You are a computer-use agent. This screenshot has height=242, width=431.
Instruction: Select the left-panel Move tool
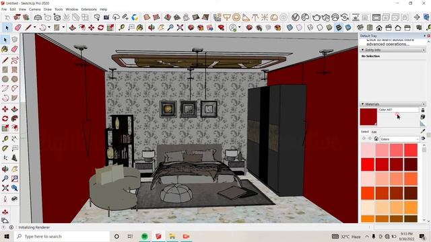[5, 109]
